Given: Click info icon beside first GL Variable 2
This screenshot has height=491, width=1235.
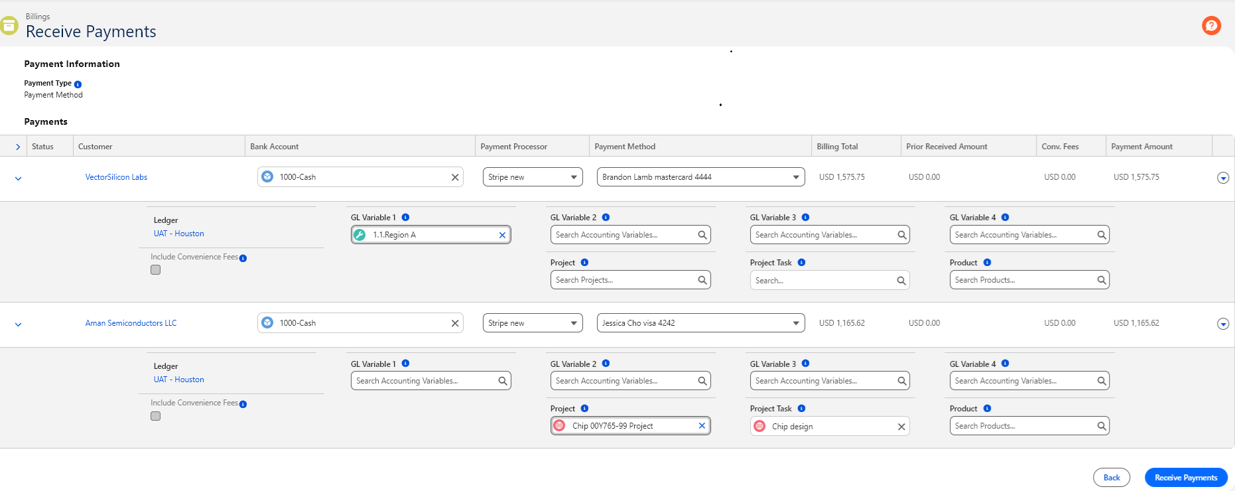Looking at the screenshot, I should tap(606, 218).
